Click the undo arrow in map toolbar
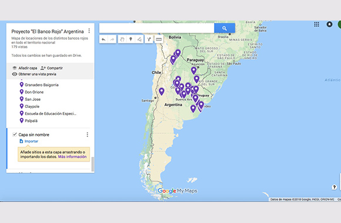The width and height of the screenshot is (341, 223). [x=103, y=39]
